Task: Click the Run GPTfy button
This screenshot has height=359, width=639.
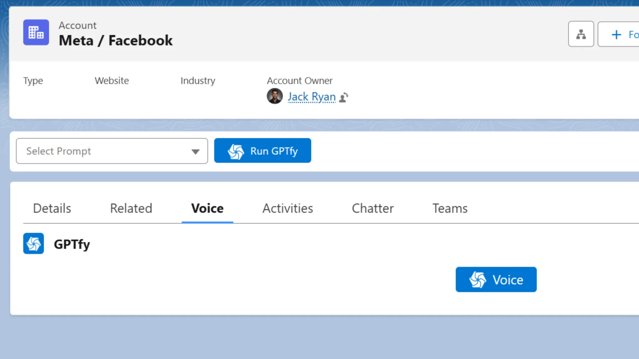Action: (x=262, y=151)
